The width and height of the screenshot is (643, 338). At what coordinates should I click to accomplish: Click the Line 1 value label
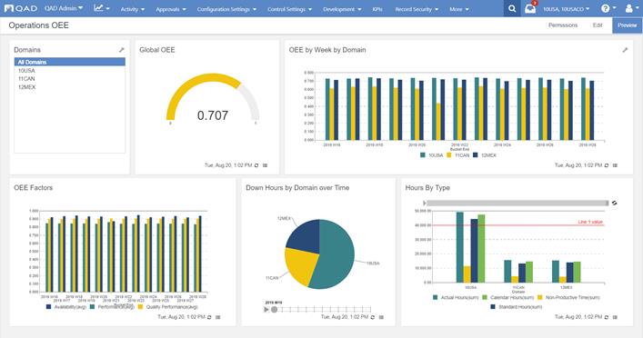tap(590, 222)
